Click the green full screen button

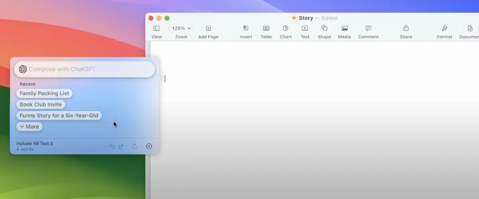[167, 18]
